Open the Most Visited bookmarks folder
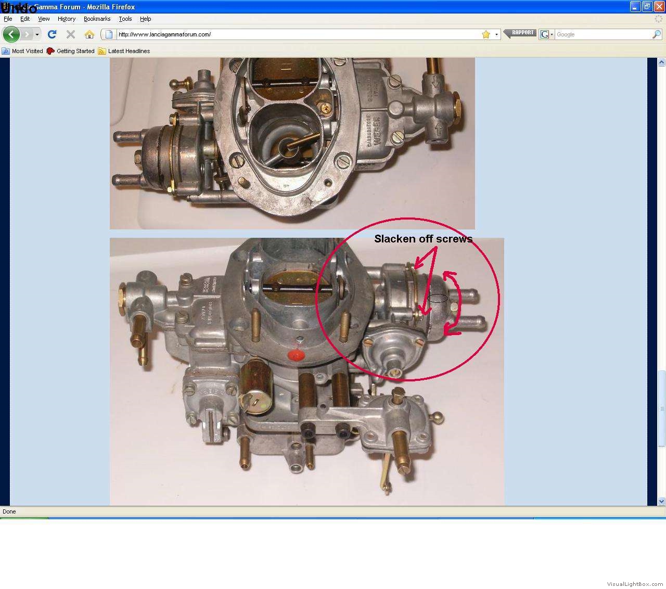 [x=22, y=51]
